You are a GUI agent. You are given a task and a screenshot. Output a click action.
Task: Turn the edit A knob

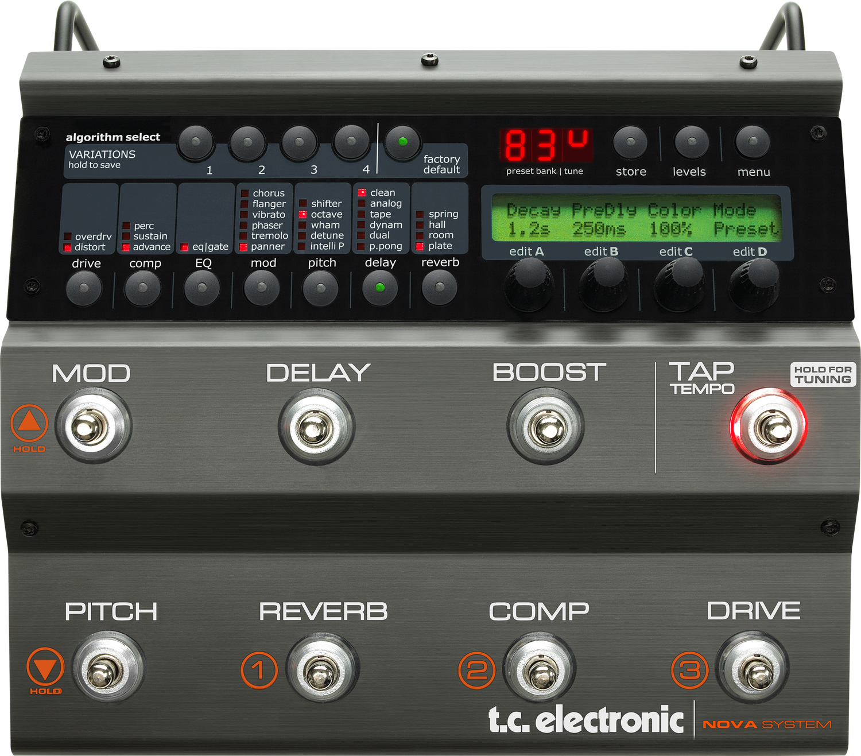[529, 284]
